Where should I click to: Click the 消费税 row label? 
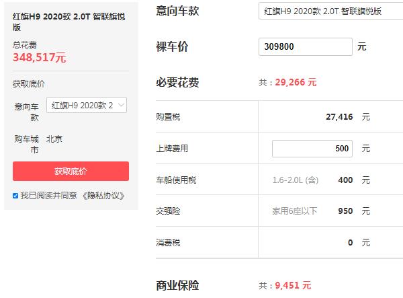[x=168, y=243]
